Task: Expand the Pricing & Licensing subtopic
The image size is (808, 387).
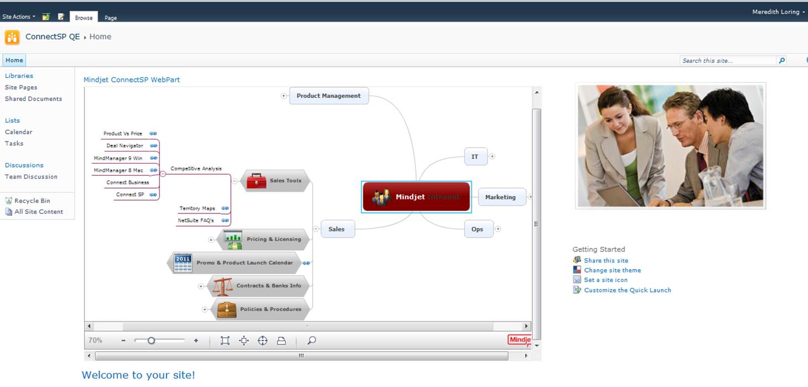Action: coord(211,239)
